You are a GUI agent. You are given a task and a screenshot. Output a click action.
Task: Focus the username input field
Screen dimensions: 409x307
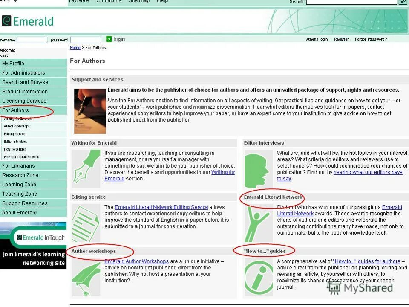(32, 40)
